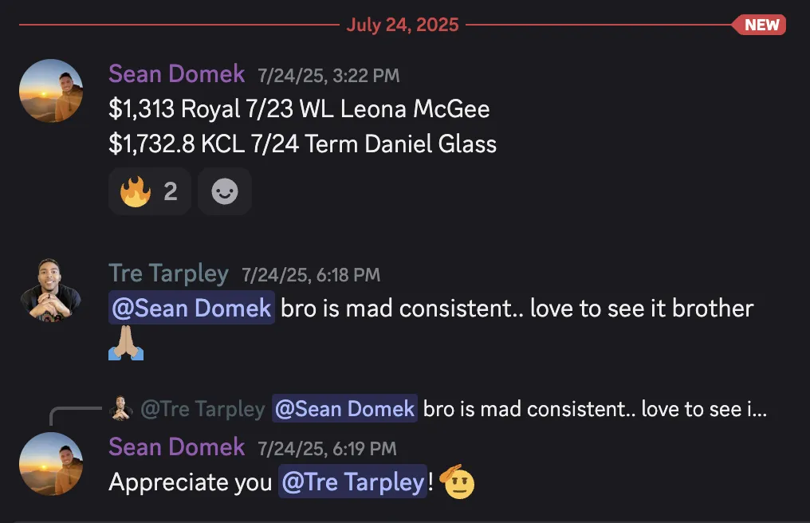The image size is (810, 523).
Task: Click the Sean Domek username at 6:19 PM
Action: [177, 447]
